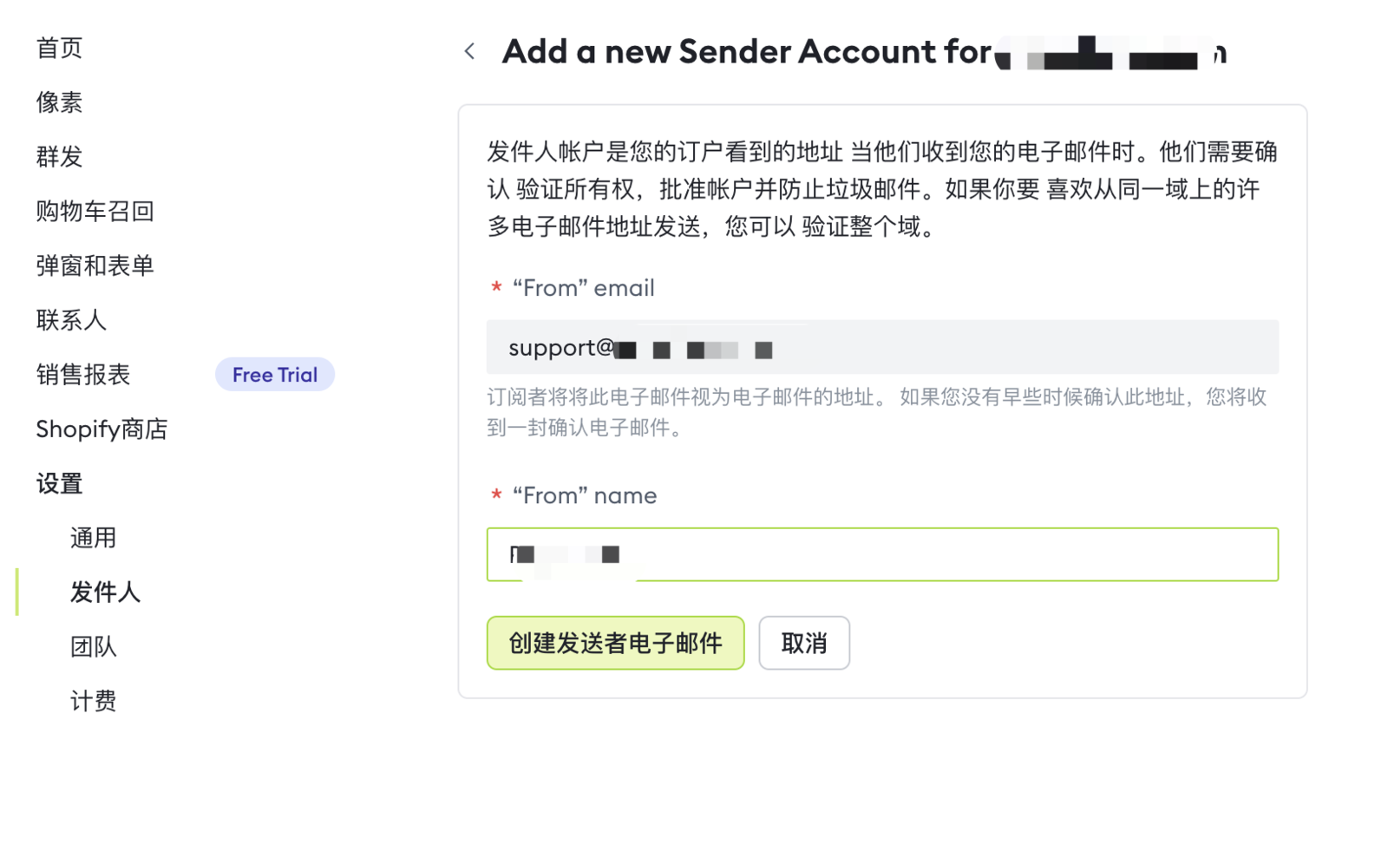Open 群发 menu item
This screenshot has width=1388, height=864.
tap(59, 157)
